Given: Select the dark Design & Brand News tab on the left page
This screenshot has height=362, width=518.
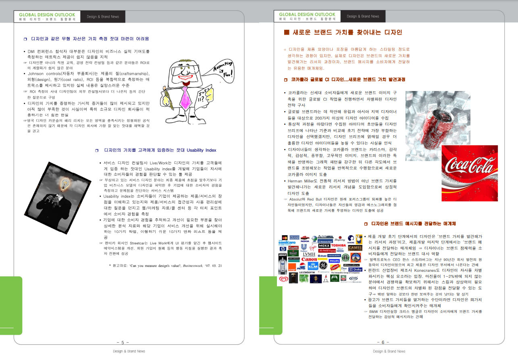Looking at the screenshot, I should (103, 17).
